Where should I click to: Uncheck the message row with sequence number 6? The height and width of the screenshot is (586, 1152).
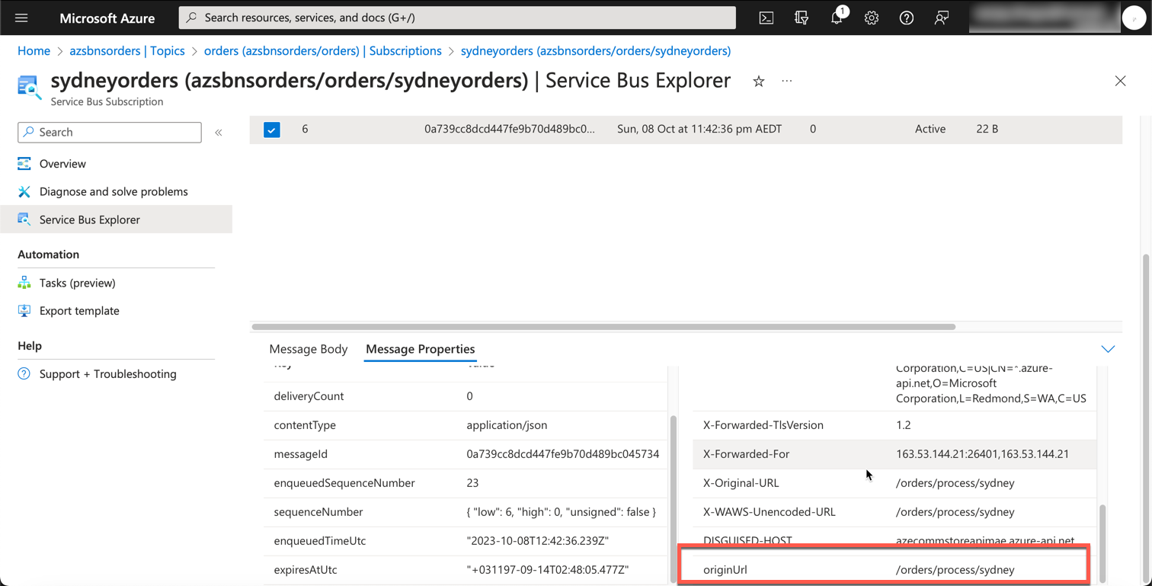pos(272,130)
